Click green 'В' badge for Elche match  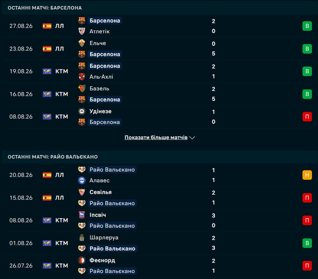pos(307,49)
